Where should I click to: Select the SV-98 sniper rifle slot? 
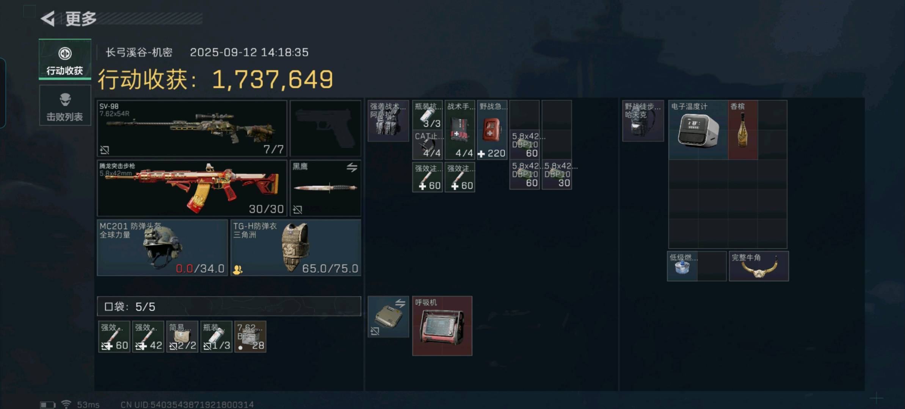coord(192,128)
